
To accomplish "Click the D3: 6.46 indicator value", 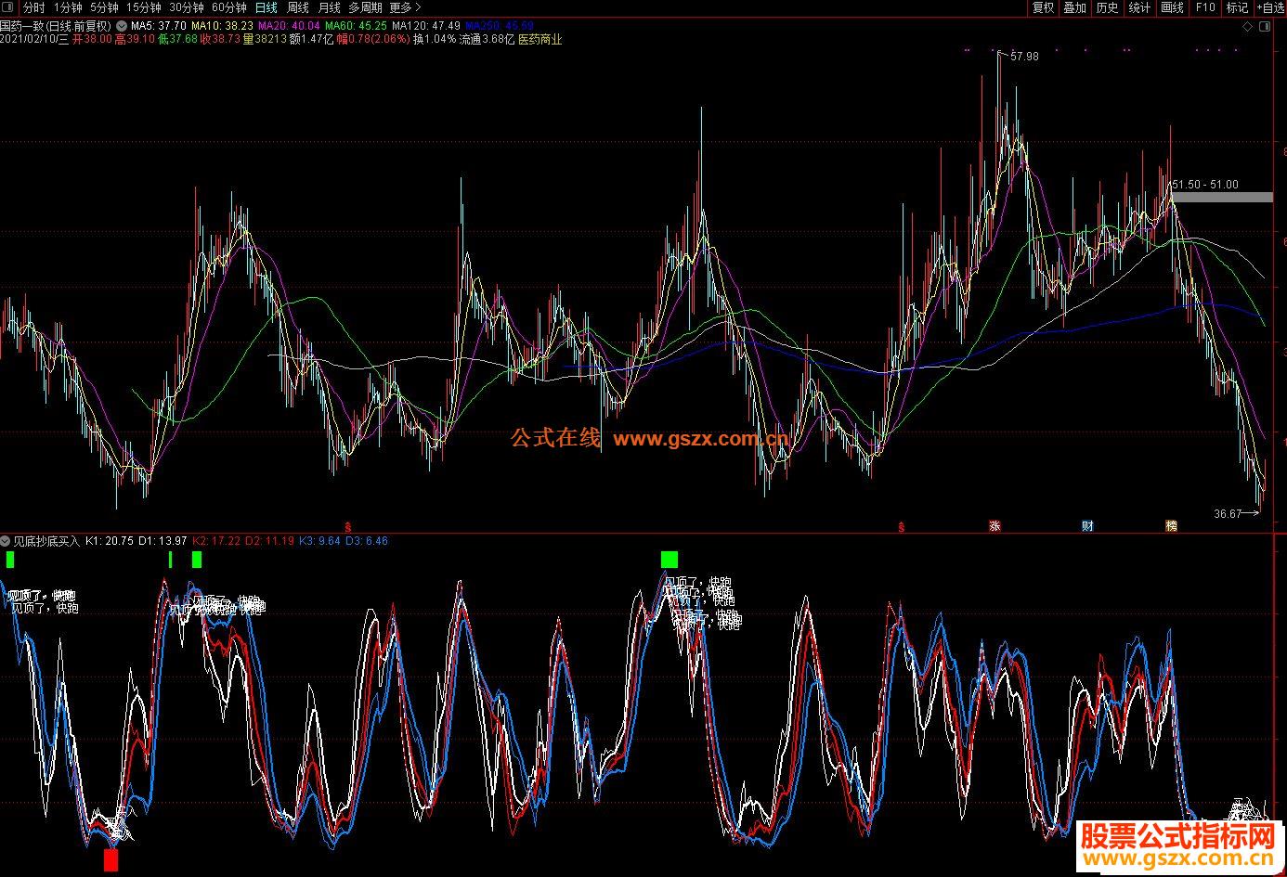I will click(x=367, y=540).
